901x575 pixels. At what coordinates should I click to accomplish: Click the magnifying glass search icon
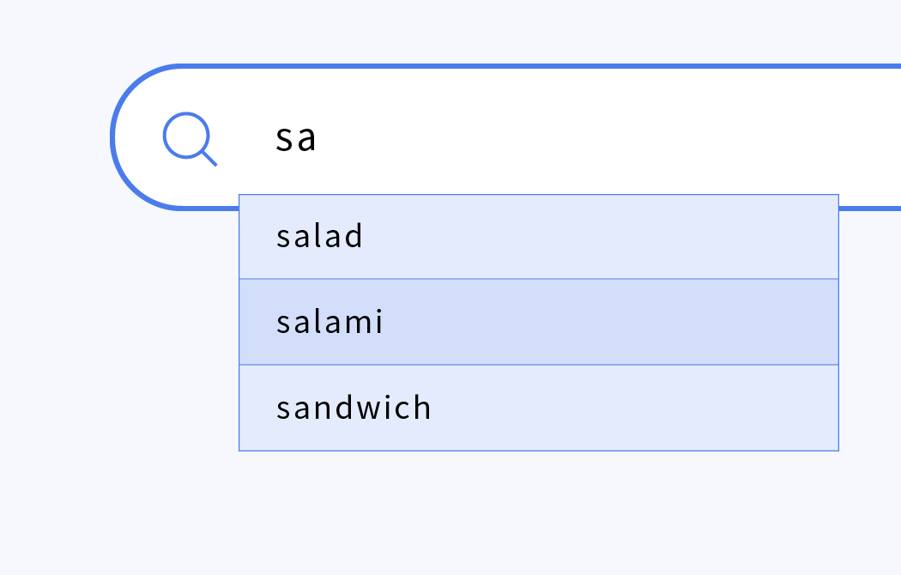click(190, 139)
